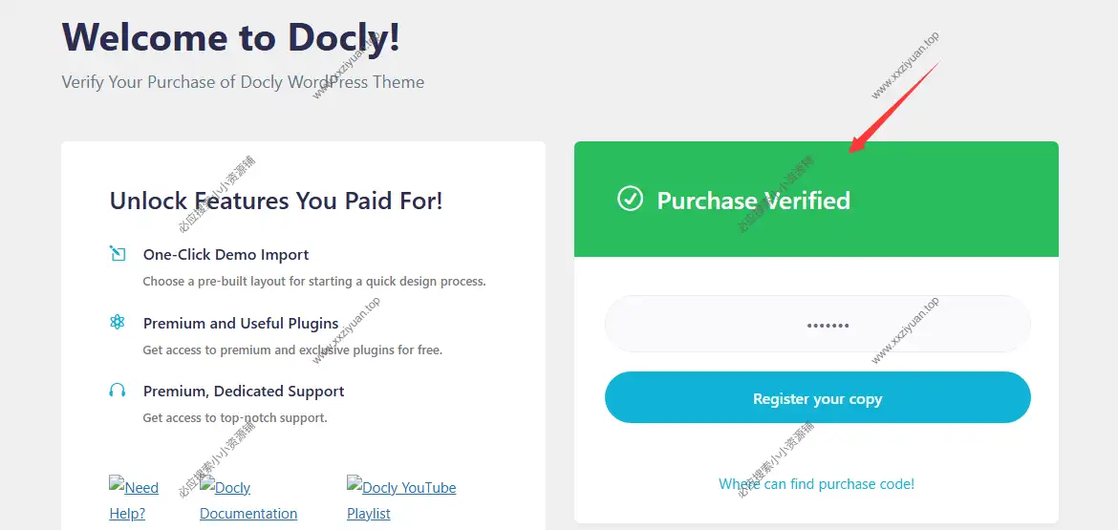Click the atom icon beside Premium Plugins
The width and height of the screenshot is (1118, 530).
[118, 323]
